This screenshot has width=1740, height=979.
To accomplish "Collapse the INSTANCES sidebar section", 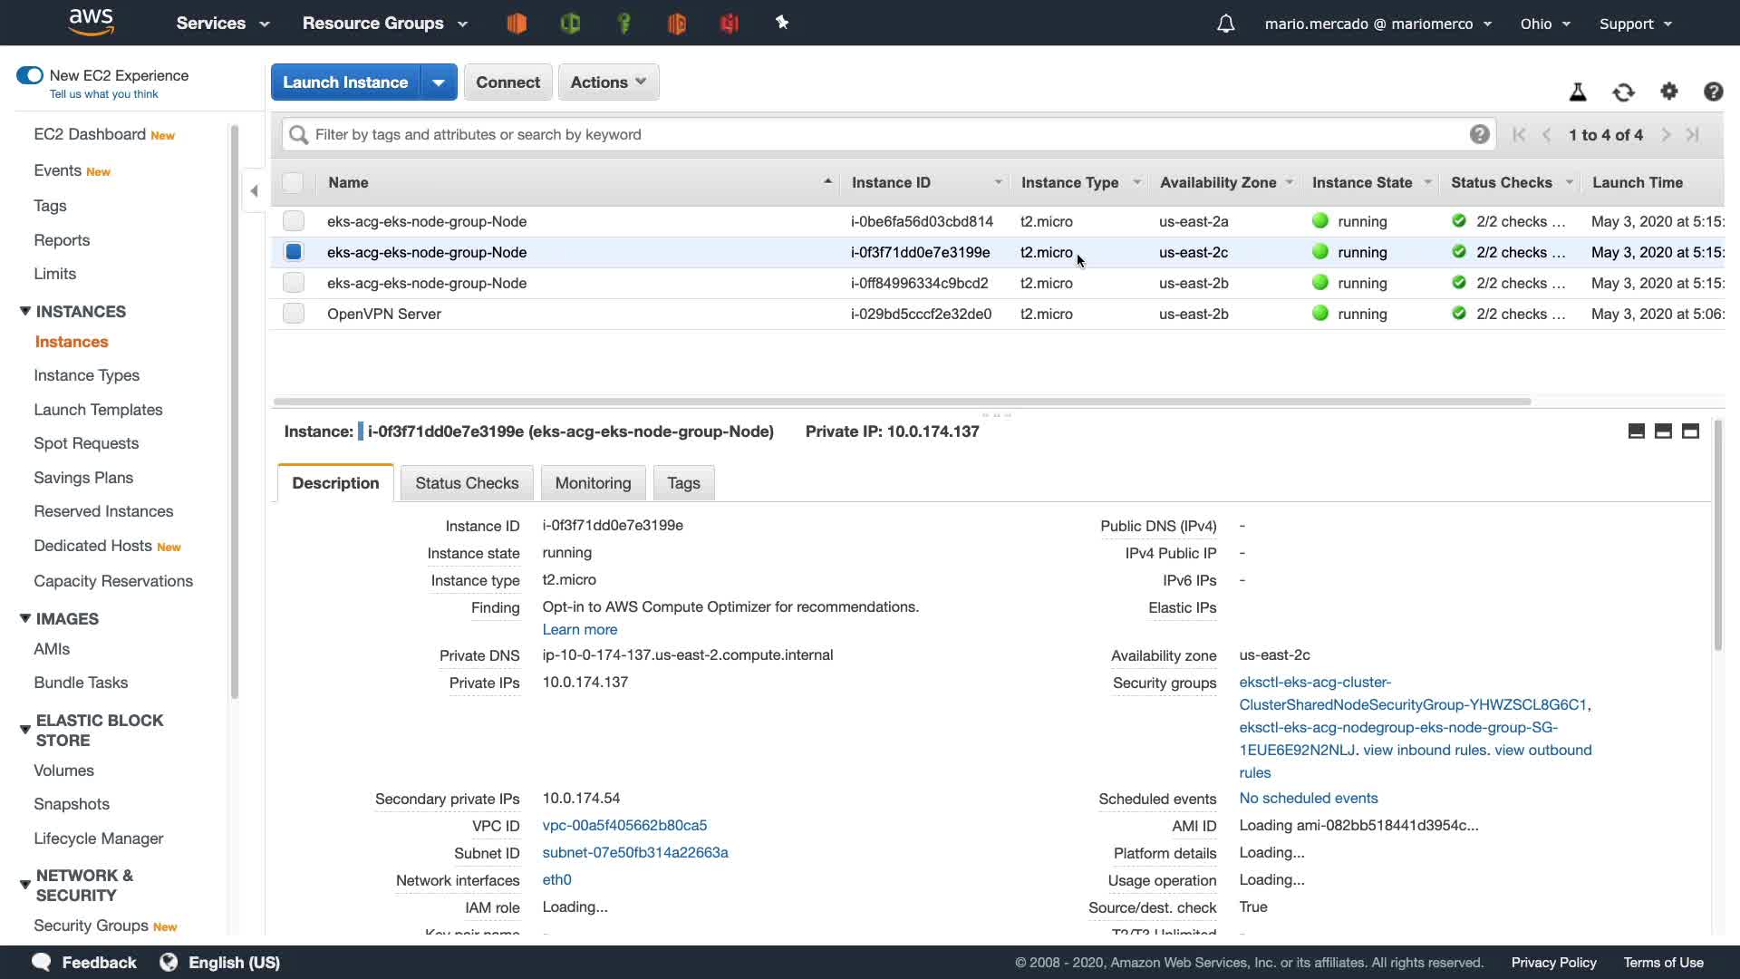I will [x=25, y=311].
